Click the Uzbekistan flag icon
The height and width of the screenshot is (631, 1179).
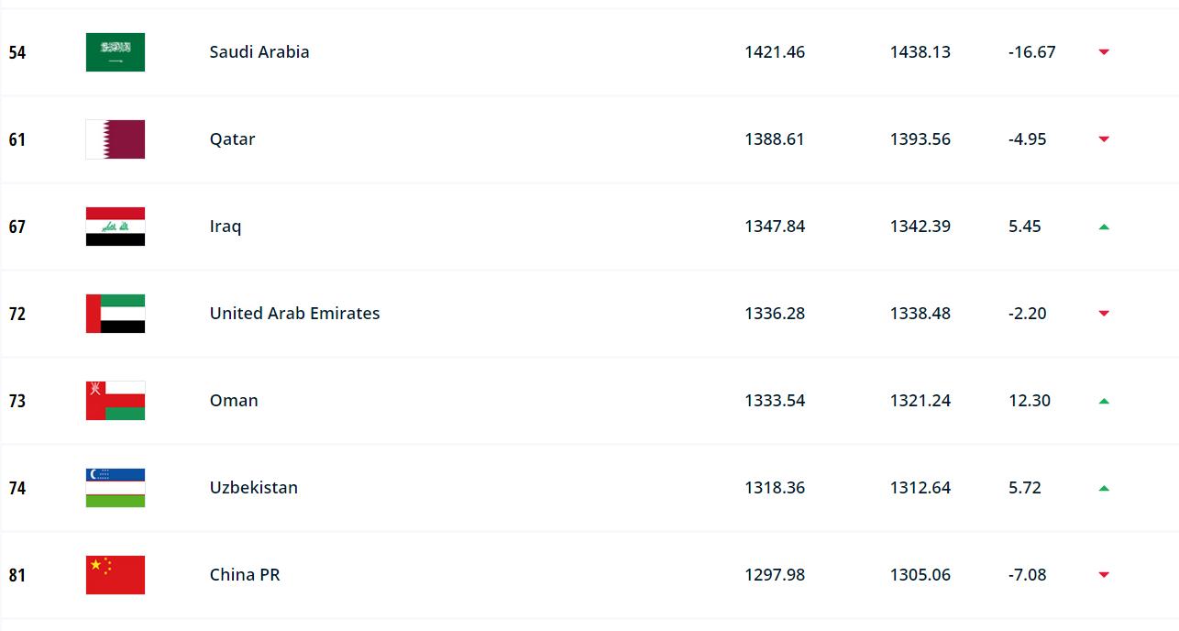click(x=116, y=488)
